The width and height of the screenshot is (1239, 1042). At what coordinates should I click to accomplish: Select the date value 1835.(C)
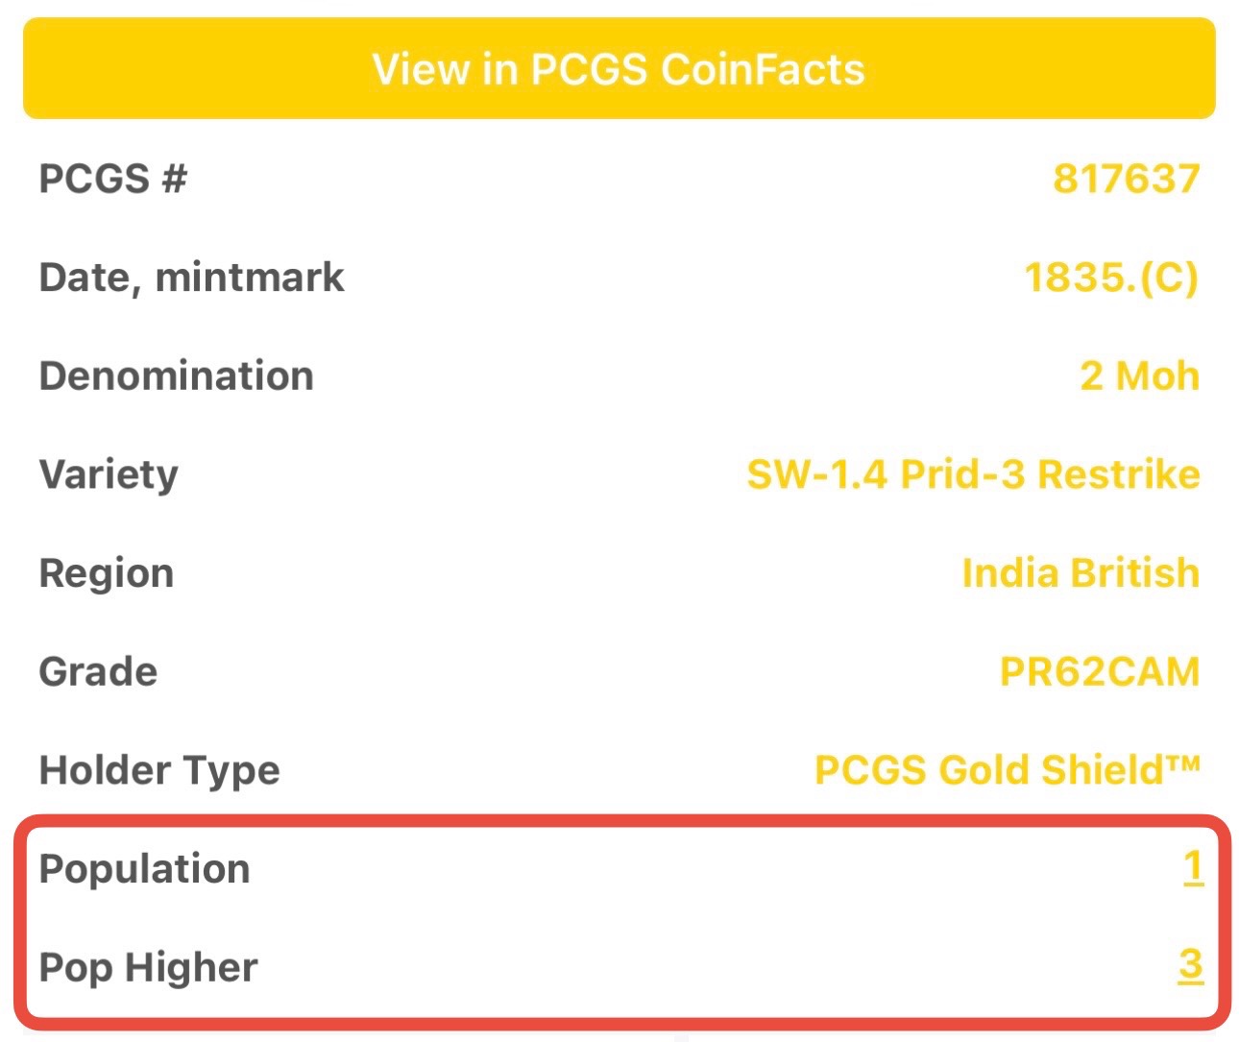[1112, 278]
